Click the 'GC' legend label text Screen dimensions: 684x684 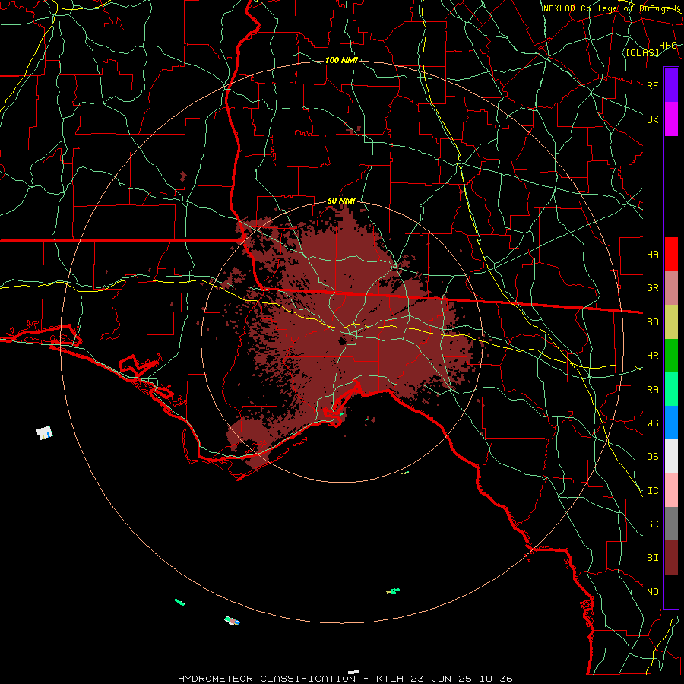click(x=652, y=524)
